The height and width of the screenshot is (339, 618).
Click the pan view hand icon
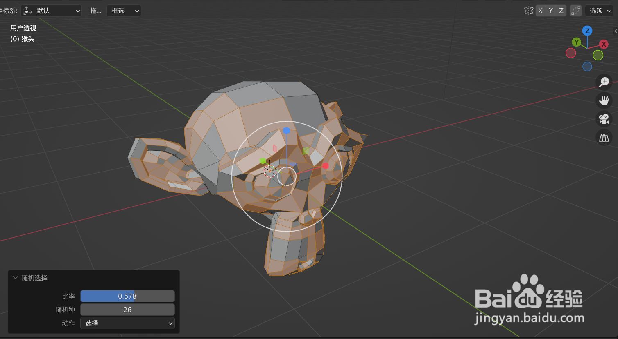tap(604, 100)
